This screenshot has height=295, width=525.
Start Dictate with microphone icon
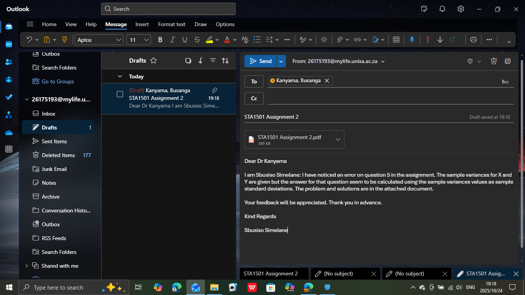(x=412, y=40)
